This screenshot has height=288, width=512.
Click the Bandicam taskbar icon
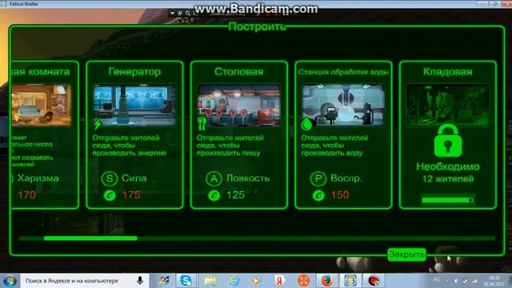tap(374, 281)
